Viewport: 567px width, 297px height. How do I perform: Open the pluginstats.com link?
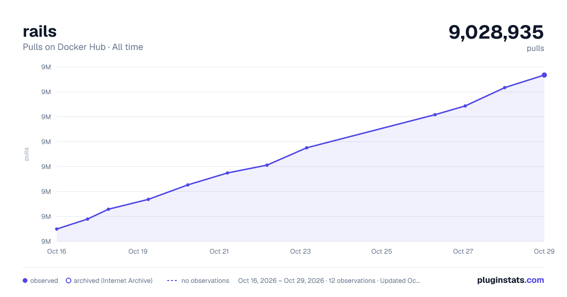[510, 280]
